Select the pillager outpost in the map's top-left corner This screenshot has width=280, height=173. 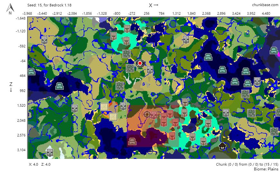pyautogui.click(x=44, y=40)
